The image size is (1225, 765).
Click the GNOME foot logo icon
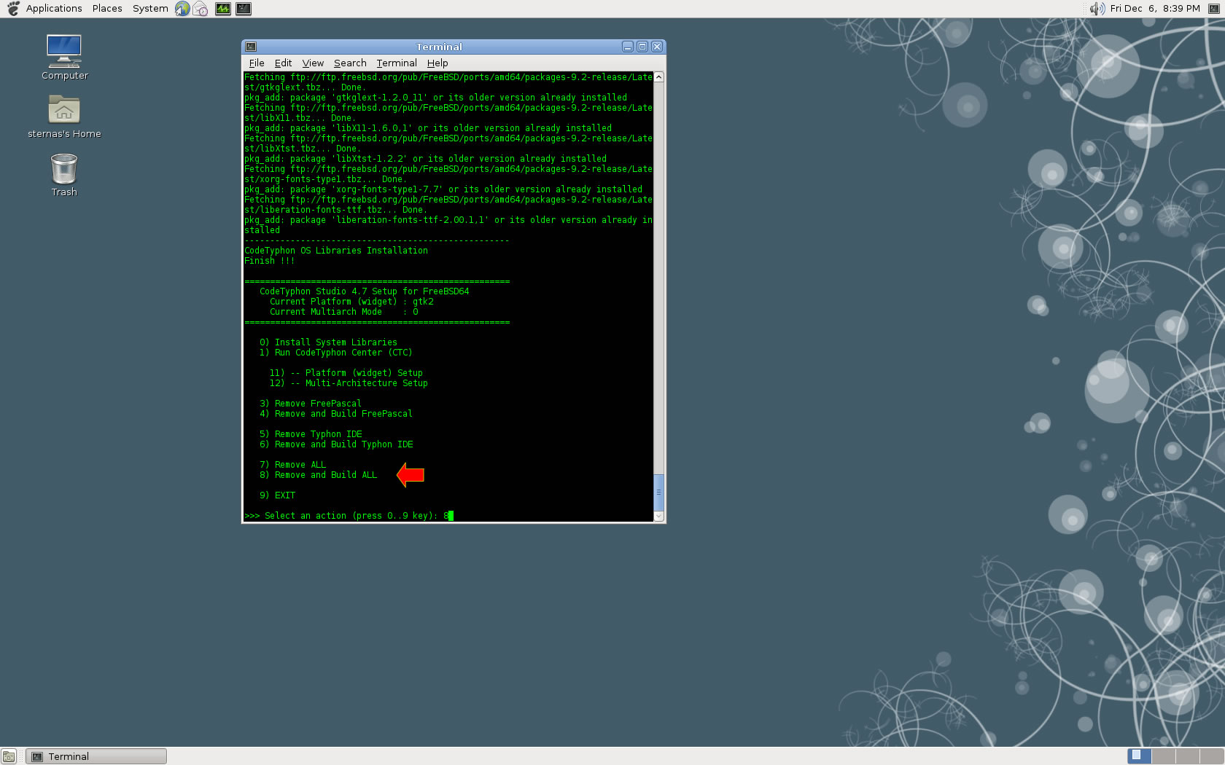[x=12, y=9]
